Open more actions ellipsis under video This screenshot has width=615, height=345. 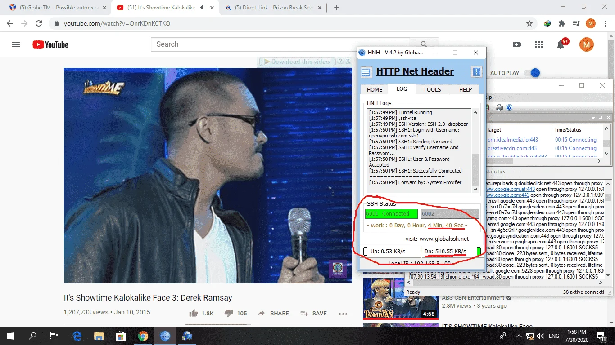coord(343,314)
